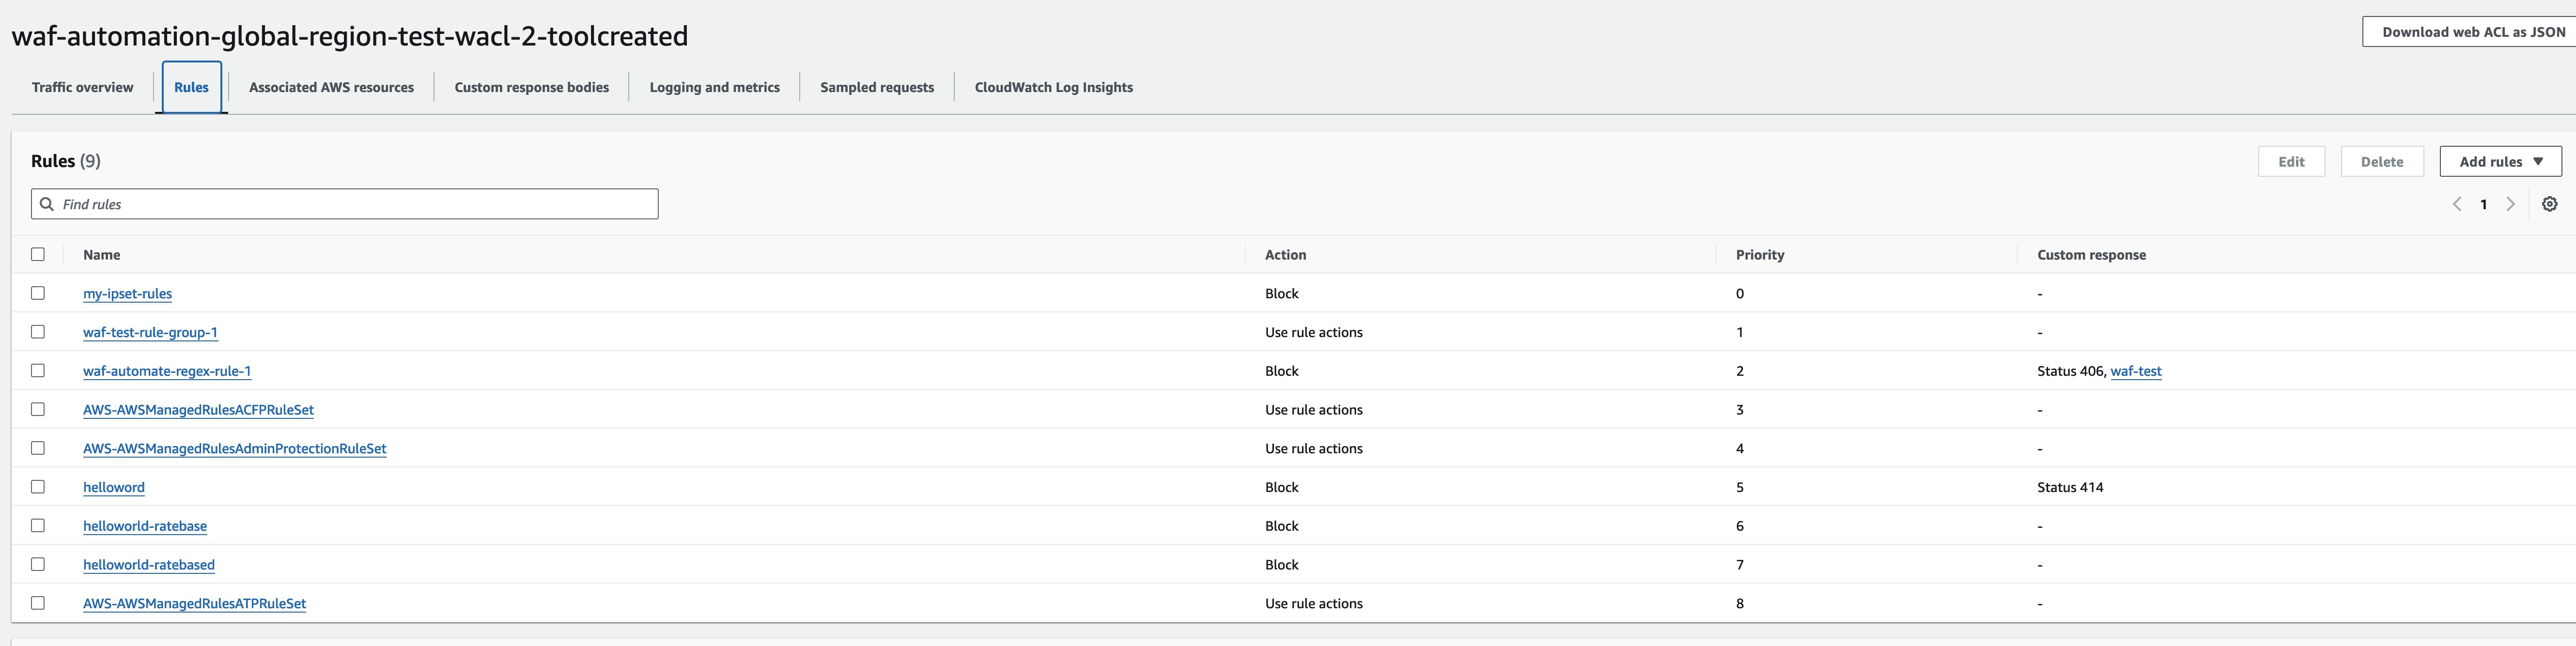Check the waf-automate-regex-rule-1 row checkbox

click(x=38, y=370)
